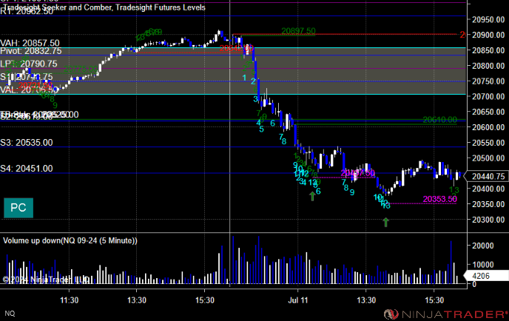Click 20600.00 on the price axis
The height and width of the screenshot is (321, 509).
pos(488,127)
